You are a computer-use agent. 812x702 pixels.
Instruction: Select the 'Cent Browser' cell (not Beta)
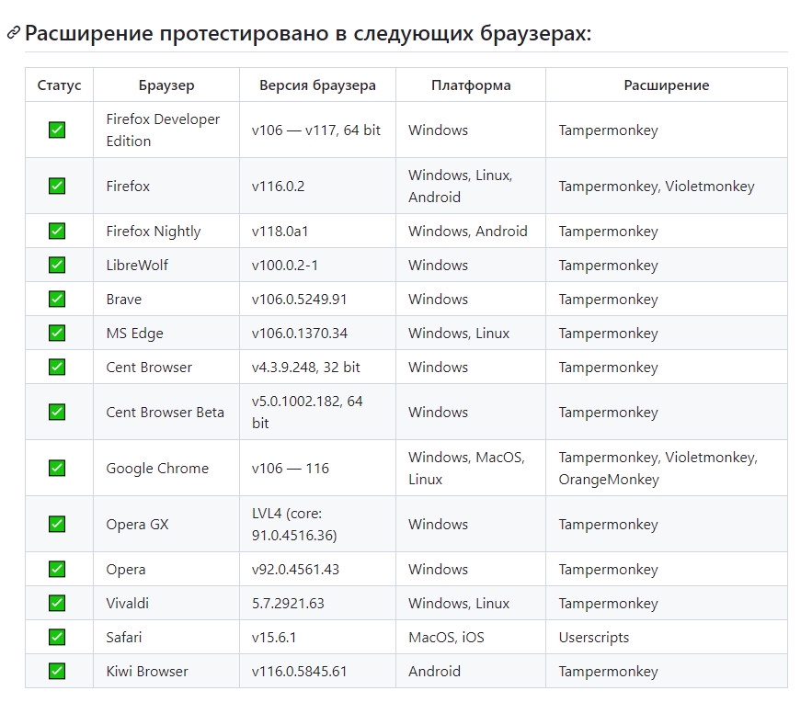click(166, 367)
